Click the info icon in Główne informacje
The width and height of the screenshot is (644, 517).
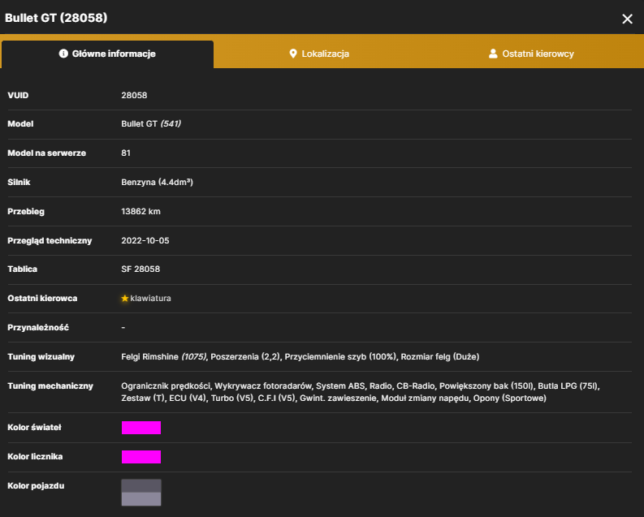click(x=63, y=54)
